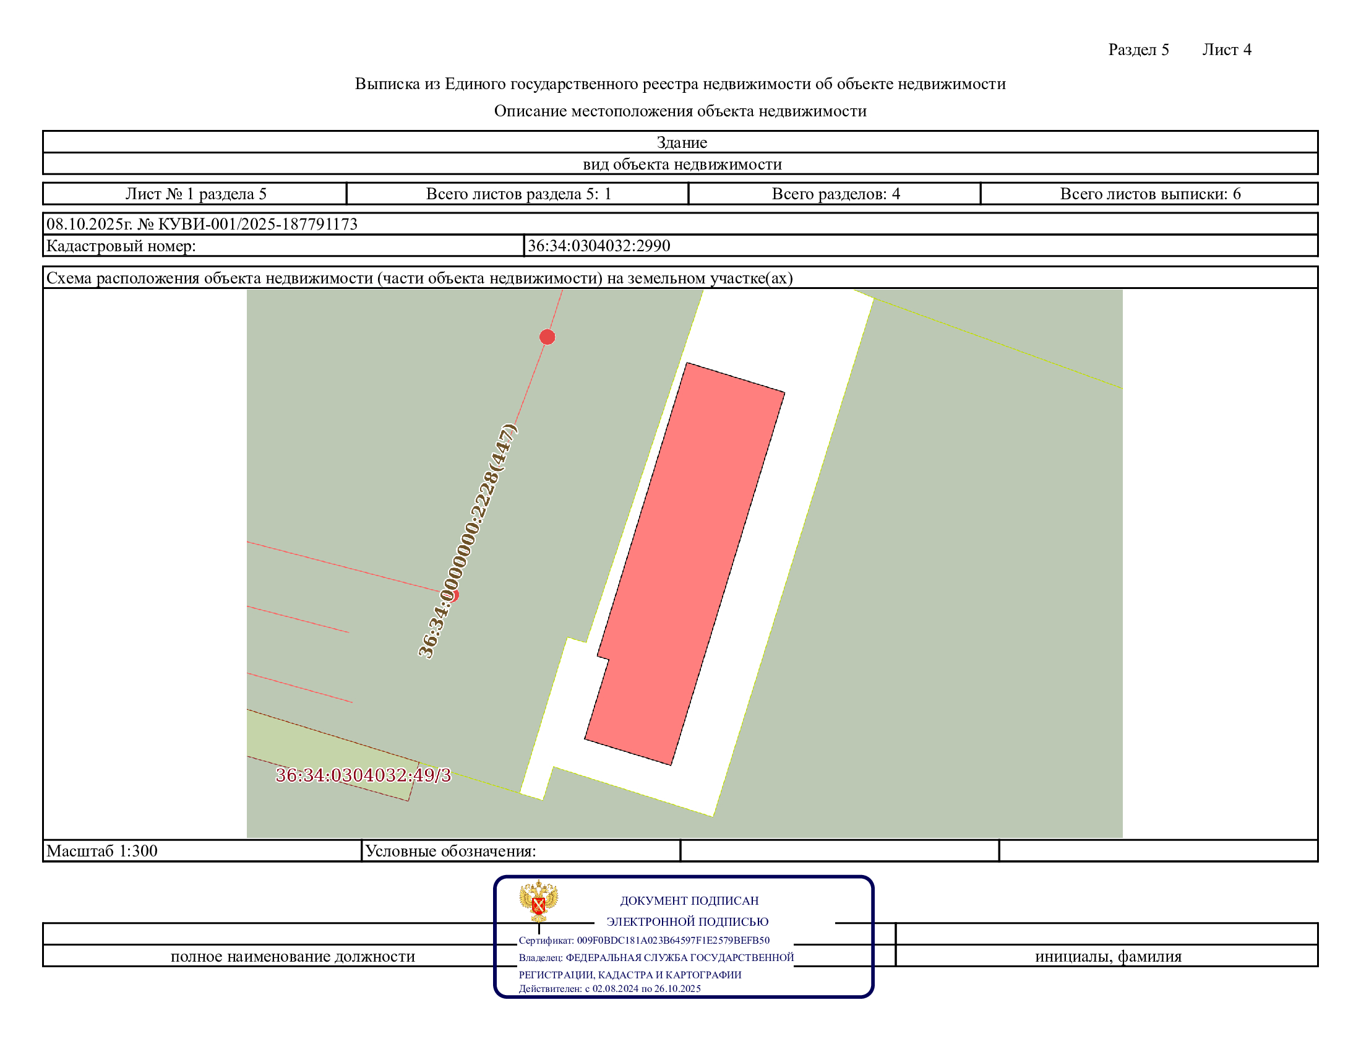Click the 'Условные обозначения:' cell
The image size is (1361, 1052).
click(450, 851)
